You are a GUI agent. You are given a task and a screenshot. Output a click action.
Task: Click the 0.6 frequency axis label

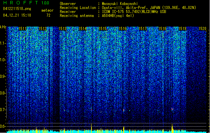3,126
